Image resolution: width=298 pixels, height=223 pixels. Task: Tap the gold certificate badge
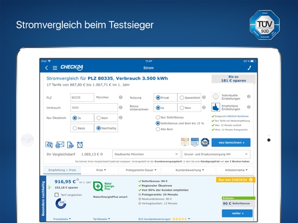[185, 142]
